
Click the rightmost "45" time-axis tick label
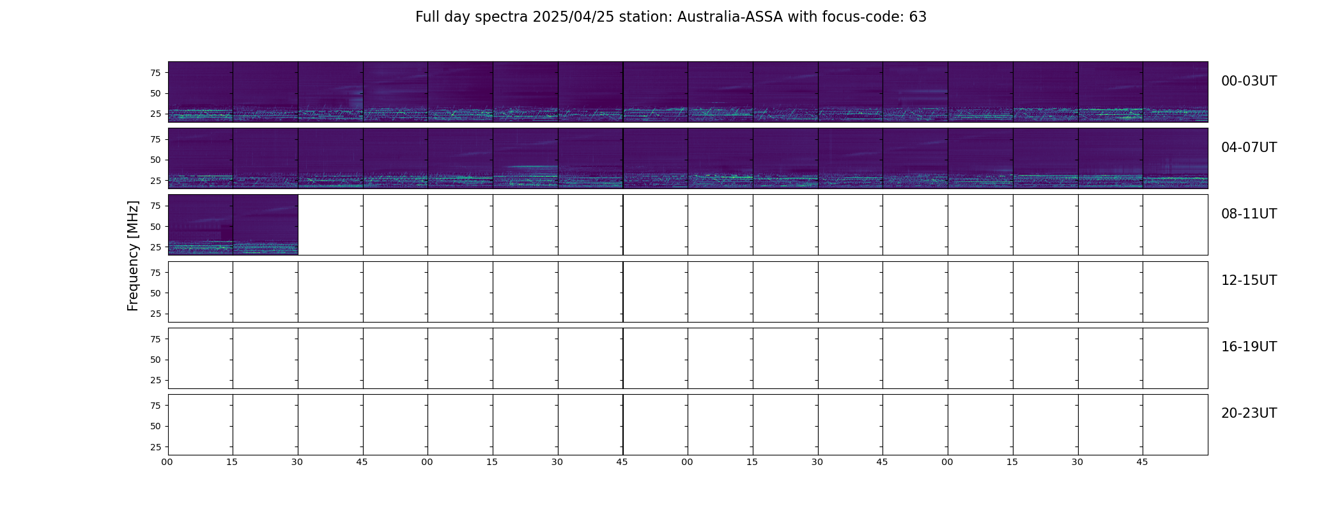(x=1142, y=462)
